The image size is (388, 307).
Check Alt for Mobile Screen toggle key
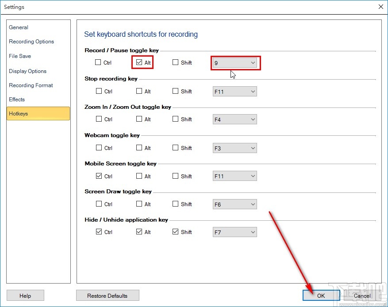pos(139,176)
